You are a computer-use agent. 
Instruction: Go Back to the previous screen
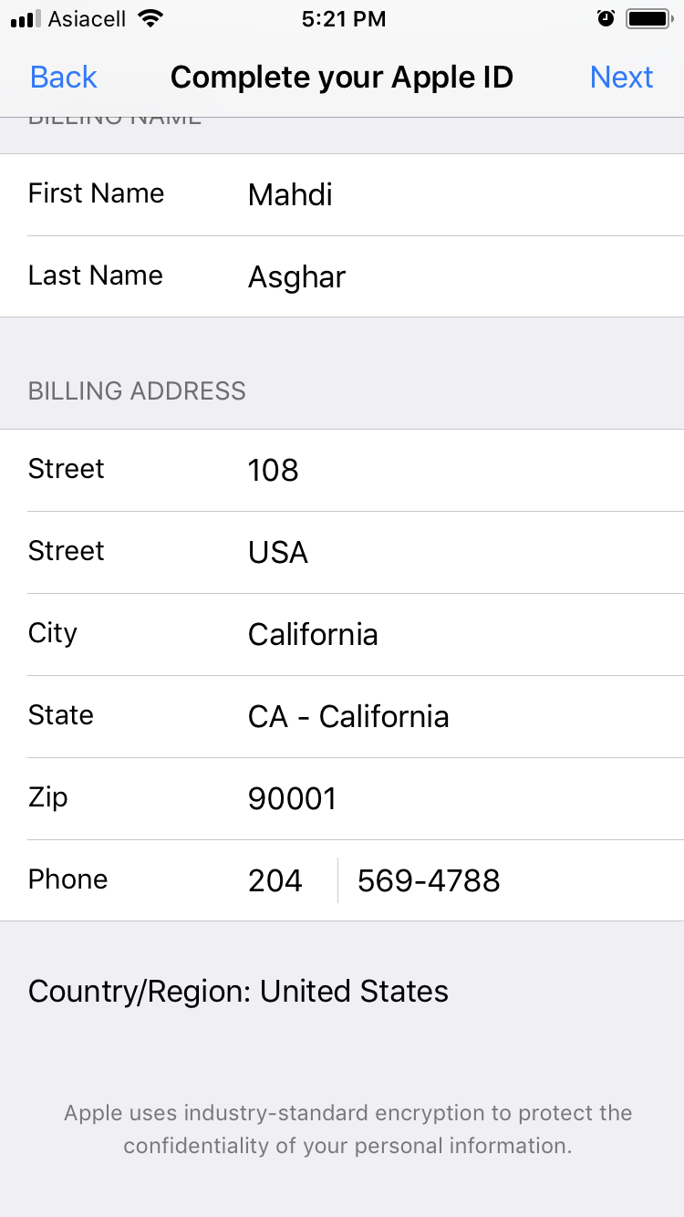click(62, 78)
